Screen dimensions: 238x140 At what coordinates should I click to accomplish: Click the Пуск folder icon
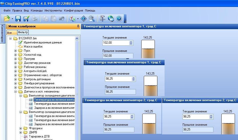20,51
